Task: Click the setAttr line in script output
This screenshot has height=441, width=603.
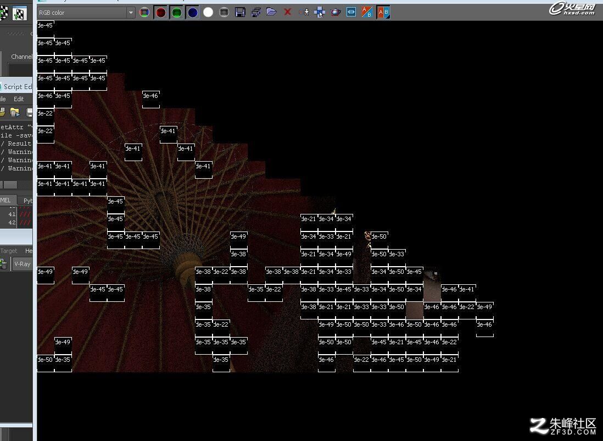Action: point(16,127)
